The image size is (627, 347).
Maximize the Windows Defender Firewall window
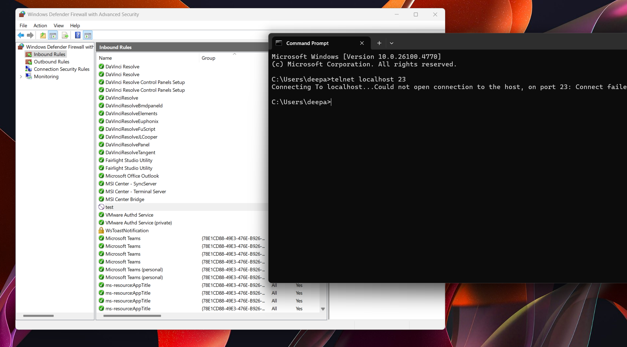416,14
